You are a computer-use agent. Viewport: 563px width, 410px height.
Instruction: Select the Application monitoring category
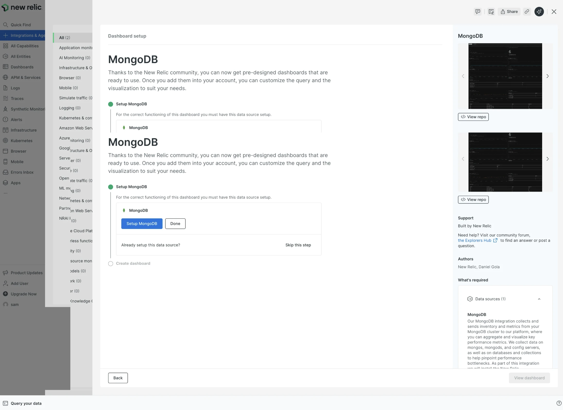(x=76, y=48)
